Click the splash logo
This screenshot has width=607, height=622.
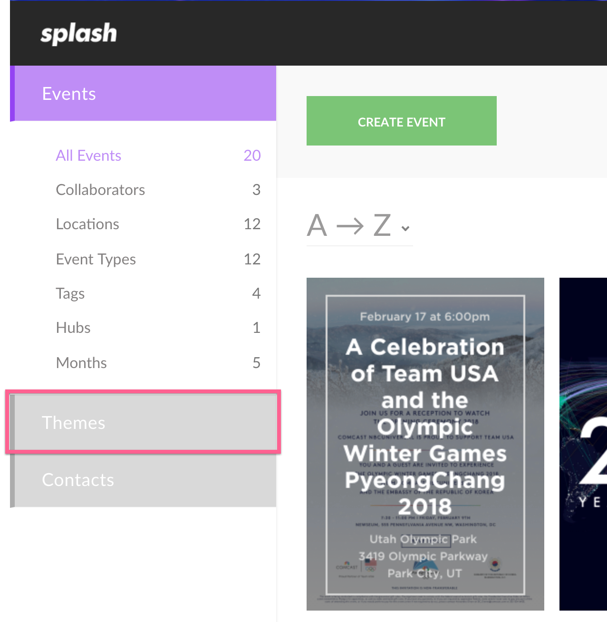tap(78, 34)
